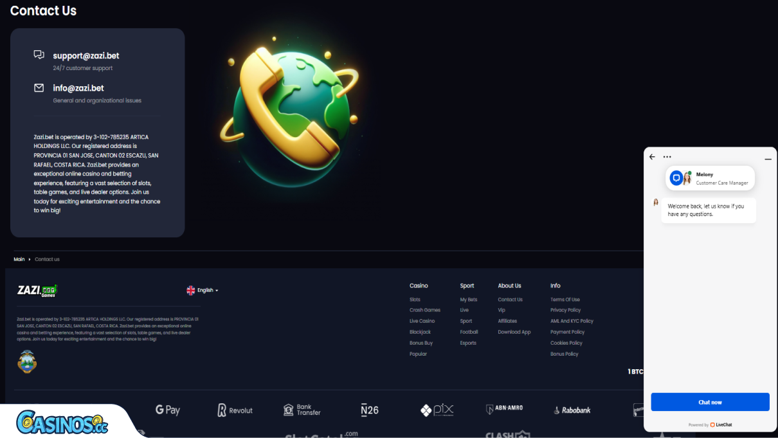Click the About Us footer column heading
This screenshot has height=438, width=778.
coord(509,286)
